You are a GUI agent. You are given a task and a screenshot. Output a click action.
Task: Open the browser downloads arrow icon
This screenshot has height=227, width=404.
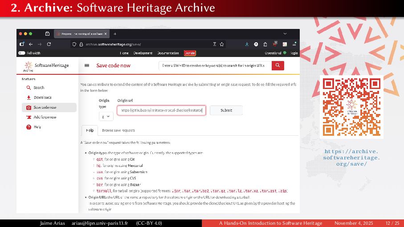(247, 44)
